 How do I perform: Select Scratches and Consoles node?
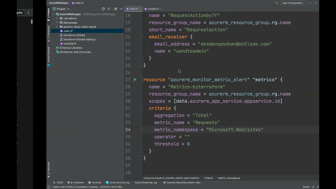click(75, 52)
